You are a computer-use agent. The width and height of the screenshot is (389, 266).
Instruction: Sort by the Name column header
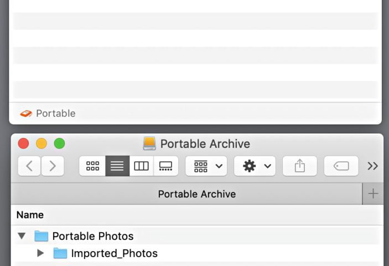[30, 215]
